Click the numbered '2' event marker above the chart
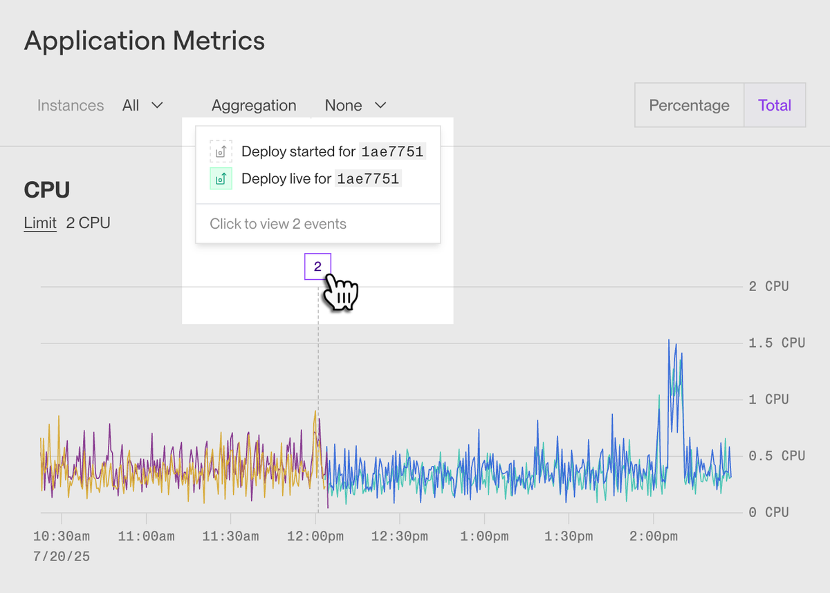 (x=317, y=266)
